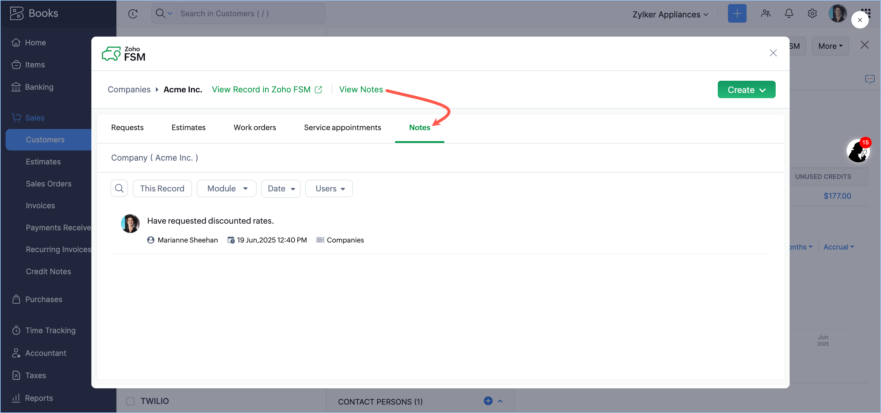Open the green Create dropdown button
This screenshot has width=881, height=413.
[746, 90]
